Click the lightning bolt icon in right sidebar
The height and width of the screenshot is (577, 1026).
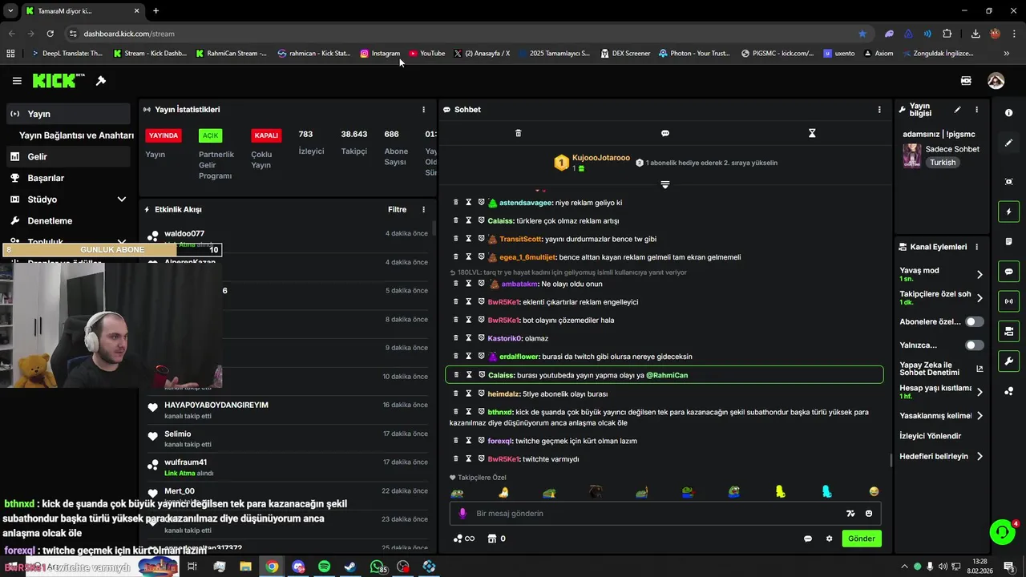pyautogui.click(x=1009, y=212)
